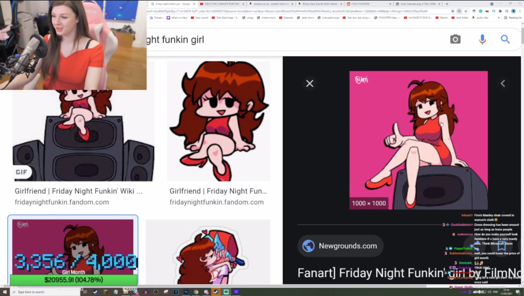Open 'Girlfriend | Friday Night Fun...' result title
The height and width of the screenshot is (296, 524).
218,191
